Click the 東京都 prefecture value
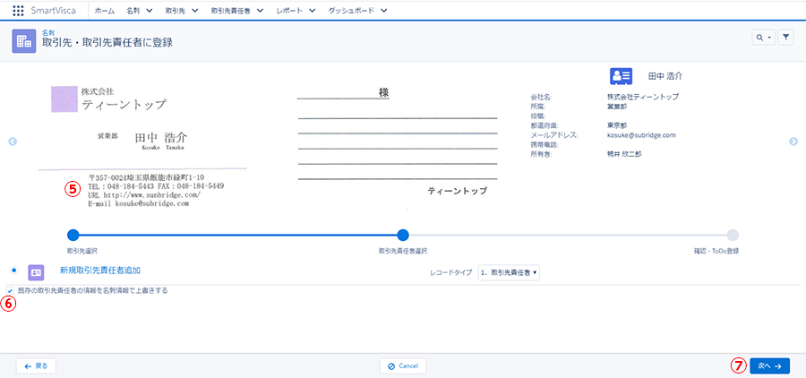This screenshot has width=806, height=378. pos(617,125)
